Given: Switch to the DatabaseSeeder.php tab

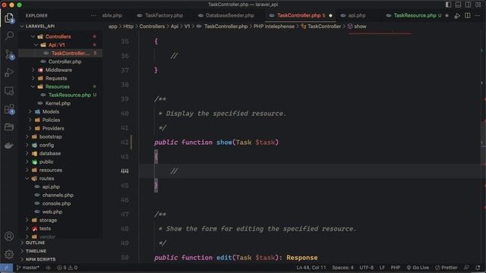Looking at the screenshot, I should click(230, 15).
